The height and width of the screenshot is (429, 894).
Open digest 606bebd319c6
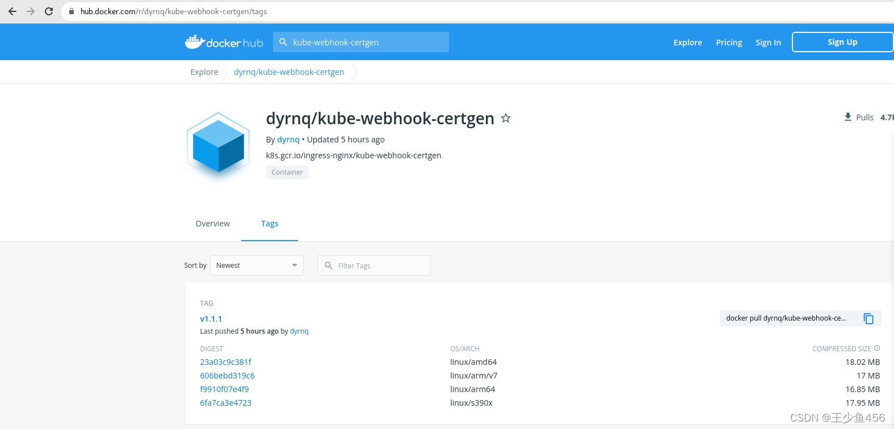[x=227, y=376]
